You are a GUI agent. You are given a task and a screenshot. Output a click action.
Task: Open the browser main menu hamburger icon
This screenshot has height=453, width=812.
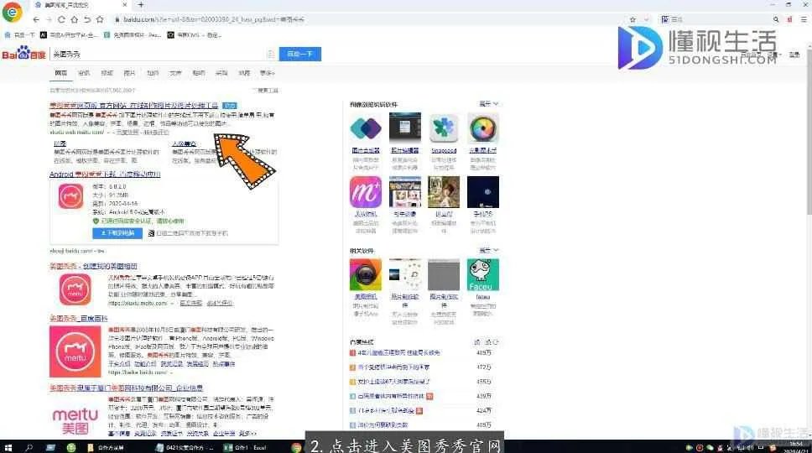pyautogui.click(x=804, y=19)
